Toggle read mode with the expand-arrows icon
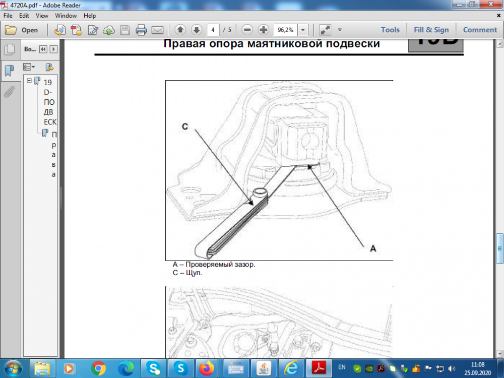This screenshot has height=378, width=504. click(x=325, y=30)
